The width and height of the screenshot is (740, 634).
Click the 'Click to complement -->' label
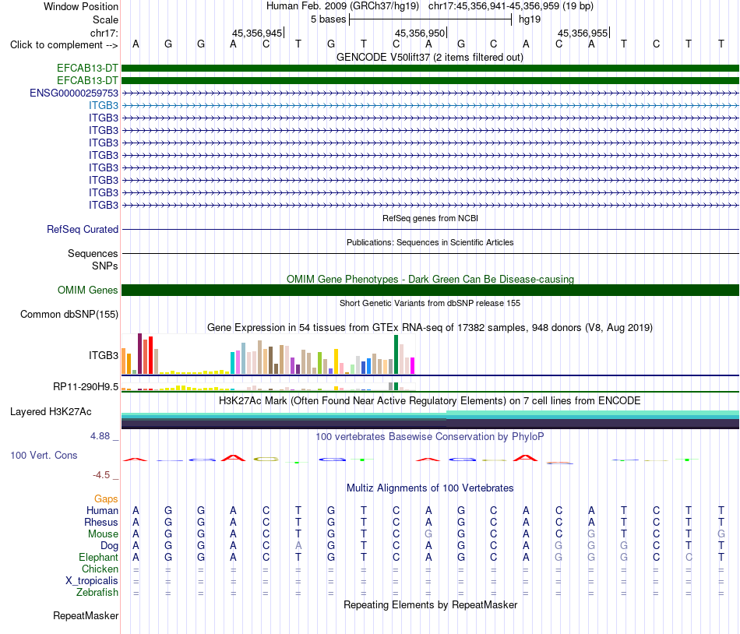[64, 45]
